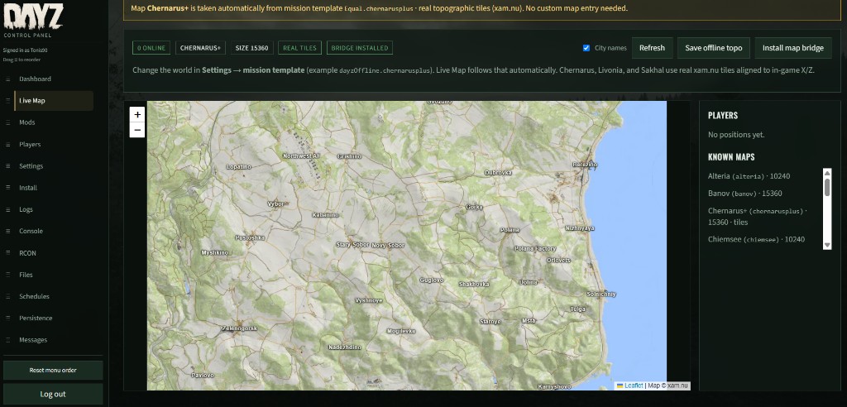The image size is (847, 407).
Task: Click the Known Maps scrollbar down arrow
Action: click(x=827, y=246)
